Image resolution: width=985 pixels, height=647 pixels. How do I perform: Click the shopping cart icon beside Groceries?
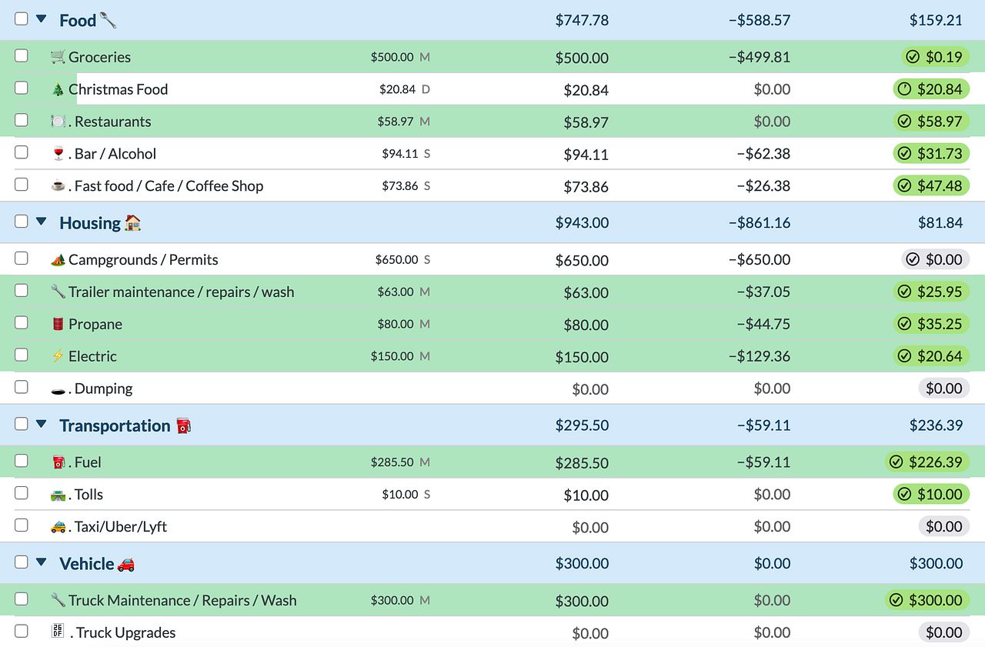click(58, 57)
